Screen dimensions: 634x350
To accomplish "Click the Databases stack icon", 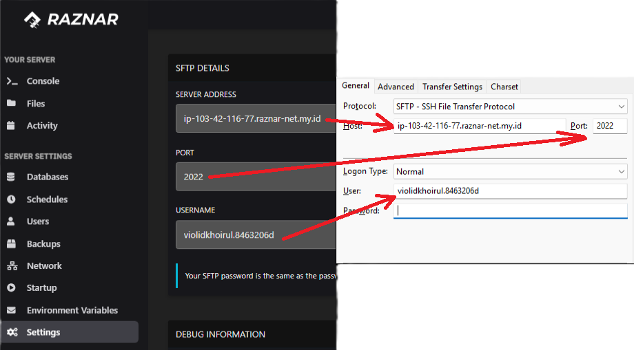I will click(x=12, y=177).
